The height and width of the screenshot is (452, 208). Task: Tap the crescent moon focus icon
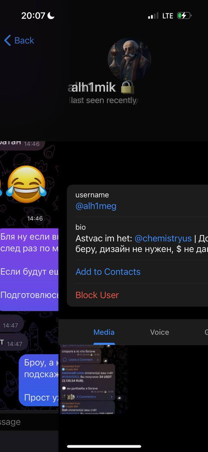(51, 16)
